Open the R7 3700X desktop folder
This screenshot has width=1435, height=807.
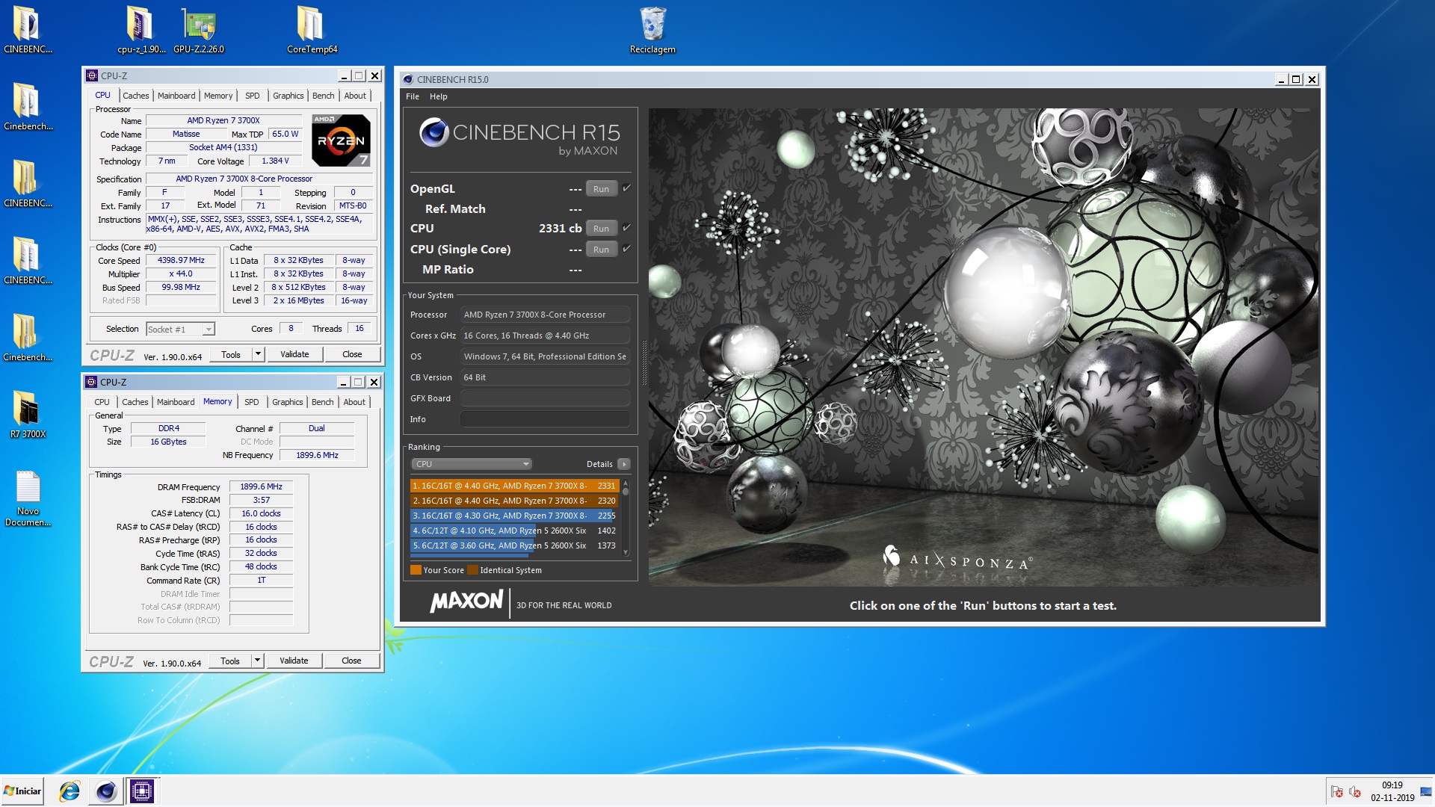point(28,415)
